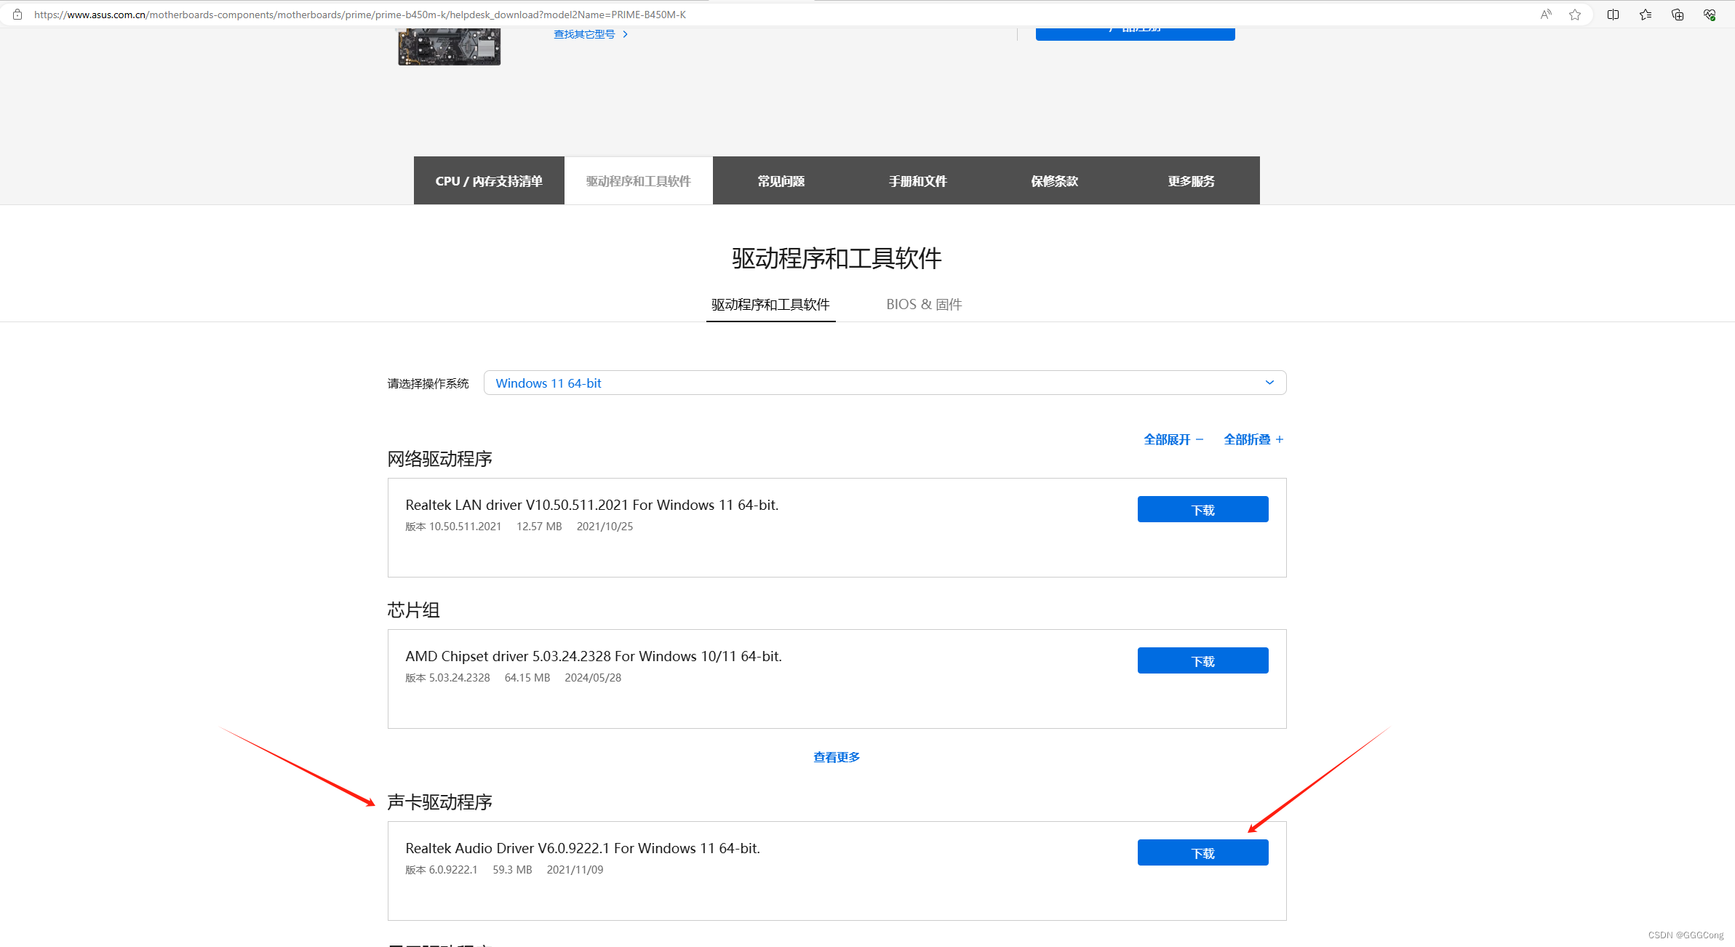Open the 手册和文件 tab

click(917, 181)
